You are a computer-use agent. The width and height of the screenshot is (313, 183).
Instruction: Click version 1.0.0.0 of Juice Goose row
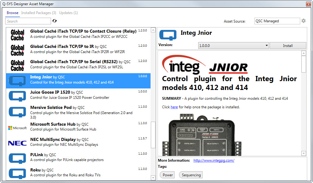(143, 91)
